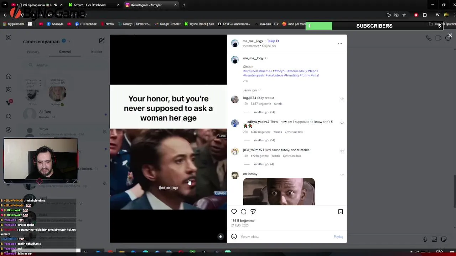Expand the 'Senin için' comment sort dropdown
The image size is (456, 256).
click(252, 90)
